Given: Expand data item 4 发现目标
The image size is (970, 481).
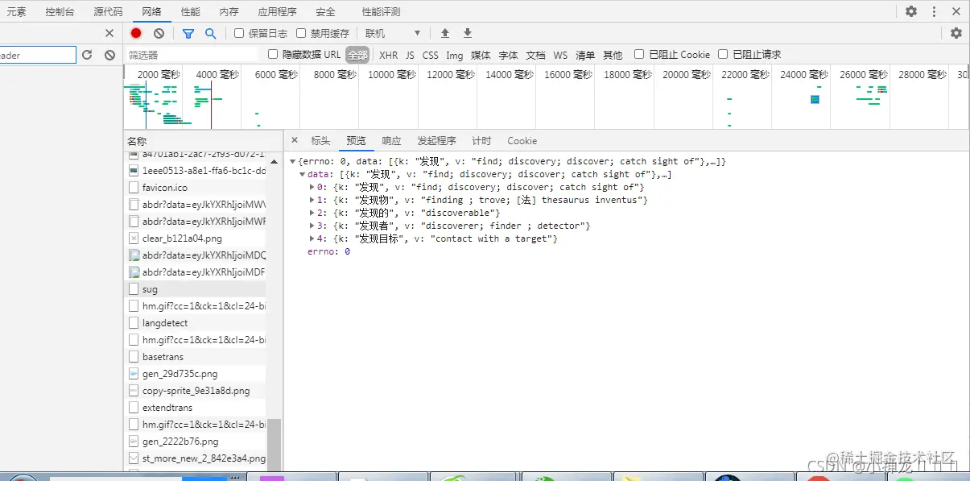Looking at the screenshot, I should tap(312, 239).
